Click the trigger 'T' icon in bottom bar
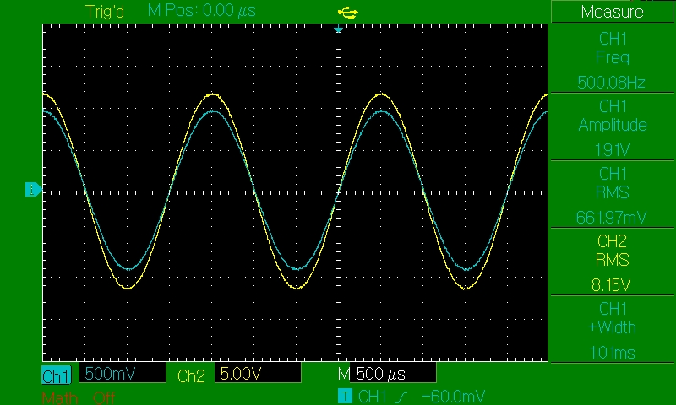676x405 pixels. (x=344, y=396)
